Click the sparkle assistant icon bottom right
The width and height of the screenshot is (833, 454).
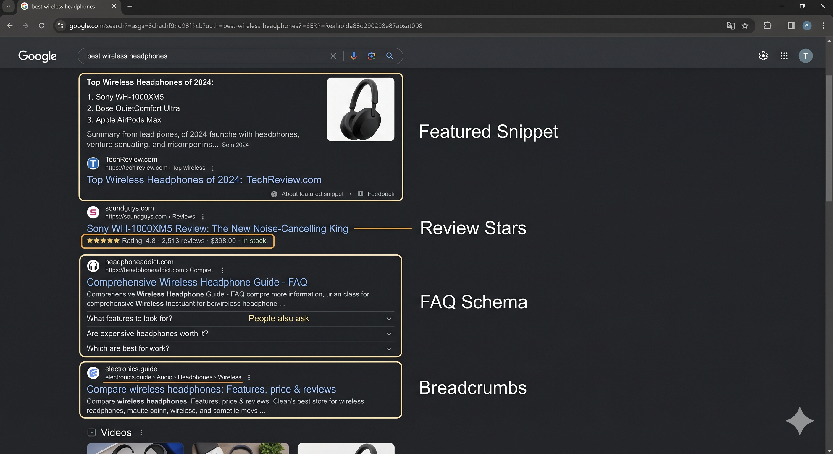click(800, 421)
